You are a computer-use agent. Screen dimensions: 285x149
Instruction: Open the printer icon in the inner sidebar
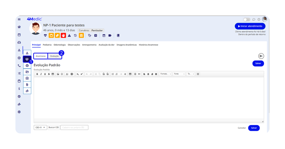click(x=27, y=66)
